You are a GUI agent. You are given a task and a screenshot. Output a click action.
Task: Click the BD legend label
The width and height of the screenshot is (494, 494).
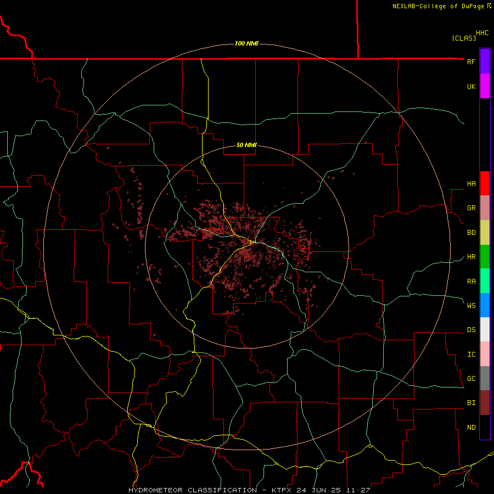tap(471, 233)
